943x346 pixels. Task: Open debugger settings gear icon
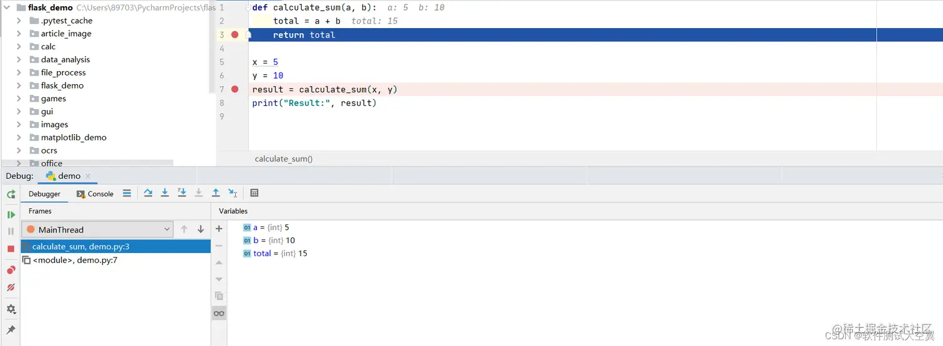pyautogui.click(x=11, y=309)
